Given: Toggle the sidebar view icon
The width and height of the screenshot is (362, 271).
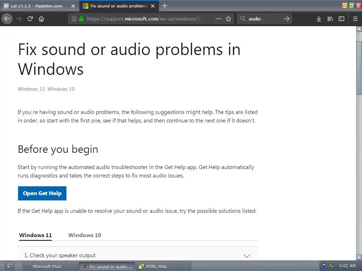Looking at the screenshot, I should tap(341, 19).
